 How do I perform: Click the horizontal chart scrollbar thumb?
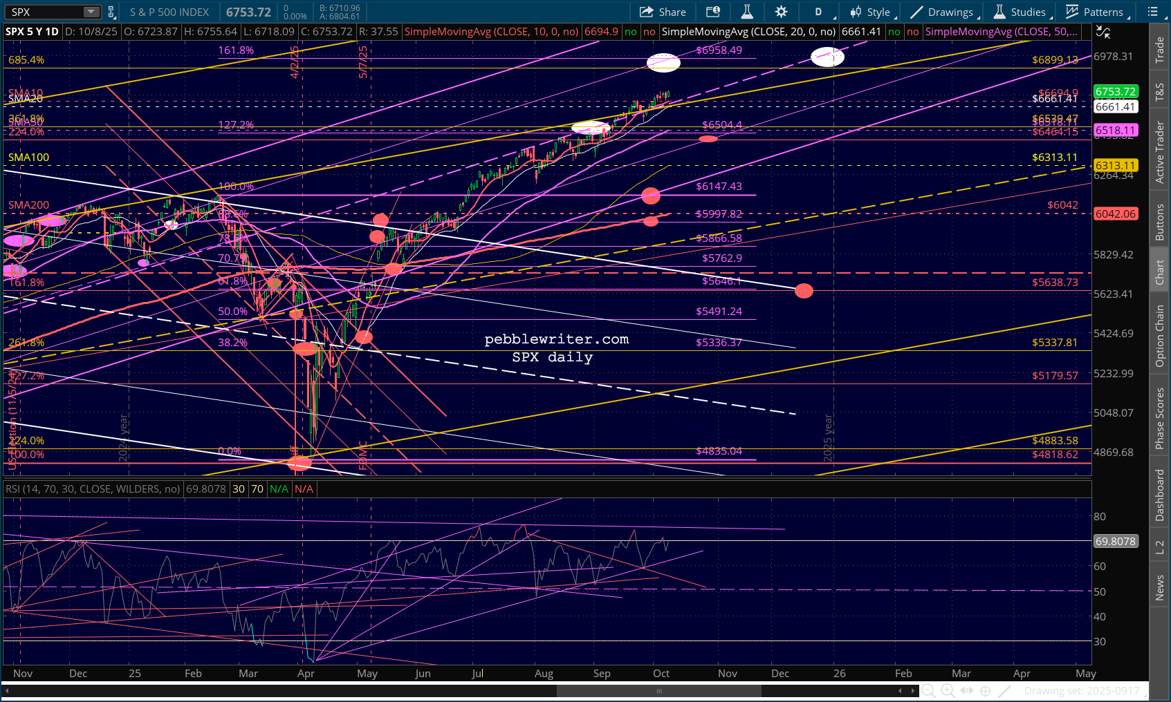pos(658,691)
